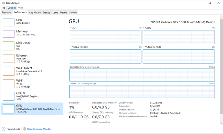Screen dimensions: 223x134
Task: Select the Performance tab
Action: (20, 12)
